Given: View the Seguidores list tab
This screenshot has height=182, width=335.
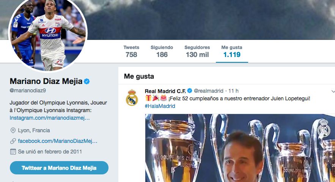Looking at the screenshot, I should coord(197,51).
